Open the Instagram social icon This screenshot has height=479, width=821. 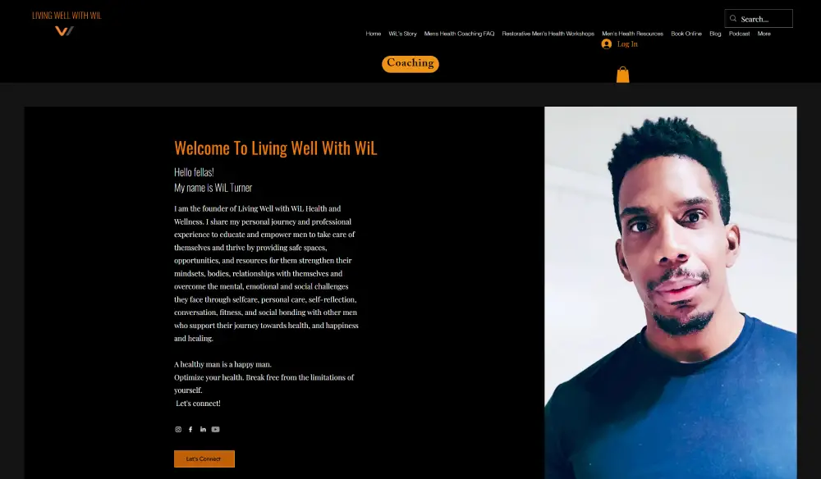click(178, 429)
